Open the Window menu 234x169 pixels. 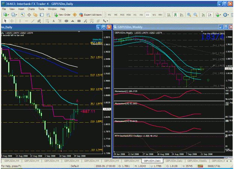point(52,9)
